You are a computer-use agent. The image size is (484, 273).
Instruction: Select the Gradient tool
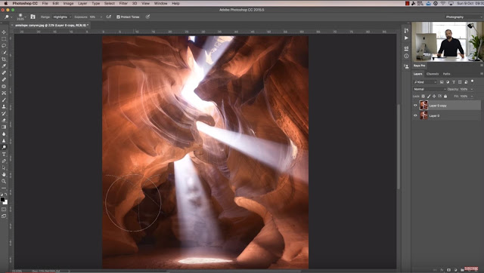[x=4, y=127]
